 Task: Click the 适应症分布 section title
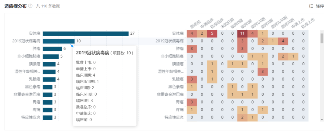(x=15, y=6)
